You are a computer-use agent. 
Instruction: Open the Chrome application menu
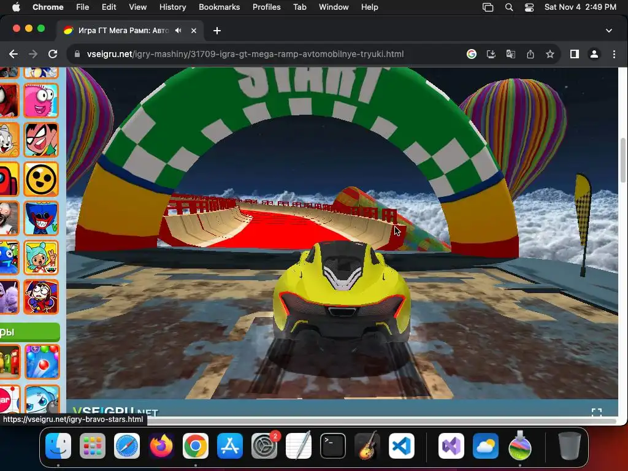click(48, 7)
